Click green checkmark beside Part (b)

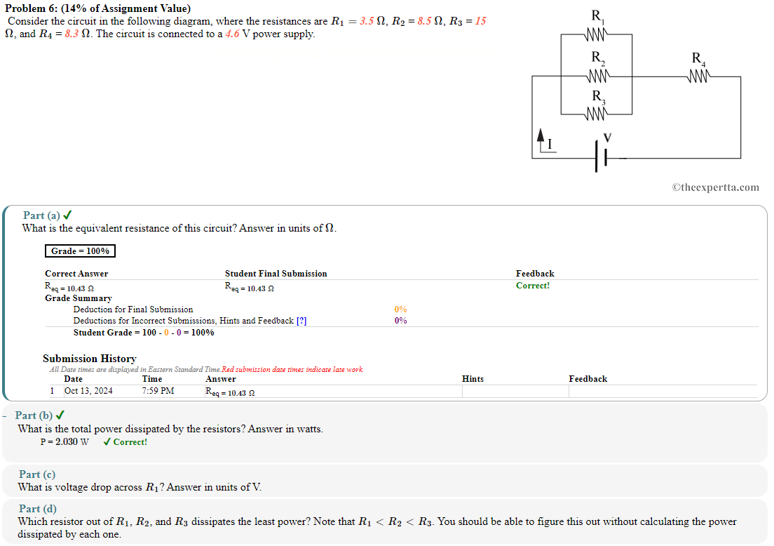point(59,414)
